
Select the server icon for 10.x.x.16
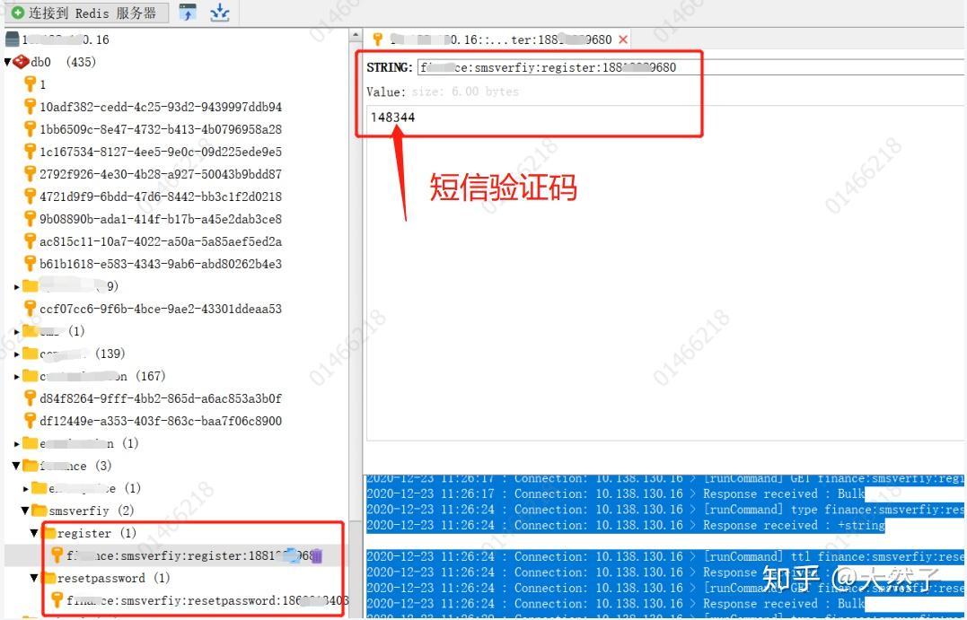(x=13, y=39)
